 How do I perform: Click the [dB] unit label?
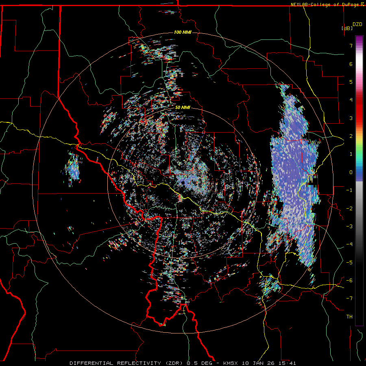pyautogui.click(x=347, y=28)
